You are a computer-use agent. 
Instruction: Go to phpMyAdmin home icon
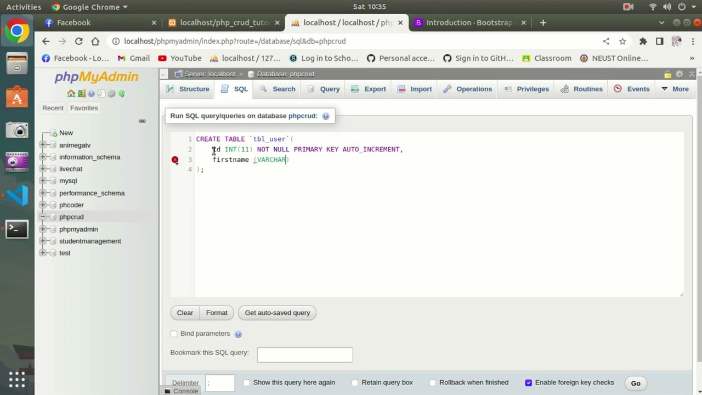coord(71,94)
